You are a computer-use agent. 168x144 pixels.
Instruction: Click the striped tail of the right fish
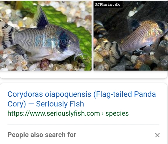[111, 51]
